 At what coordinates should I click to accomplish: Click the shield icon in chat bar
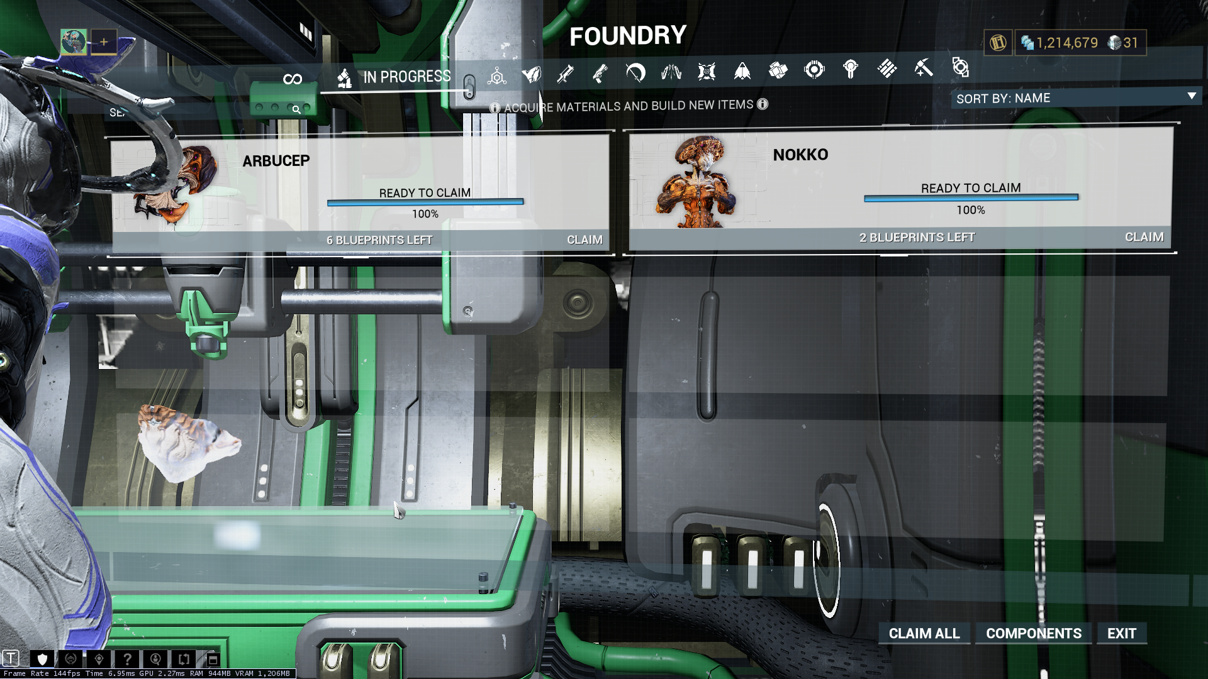42,659
